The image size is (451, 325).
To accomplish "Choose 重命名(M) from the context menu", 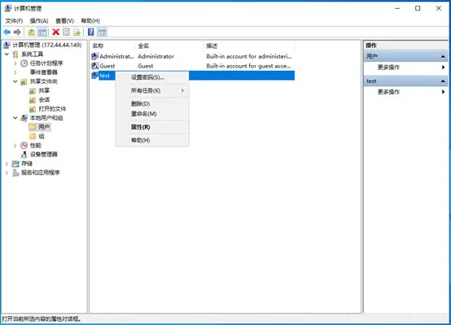I will (152, 114).
